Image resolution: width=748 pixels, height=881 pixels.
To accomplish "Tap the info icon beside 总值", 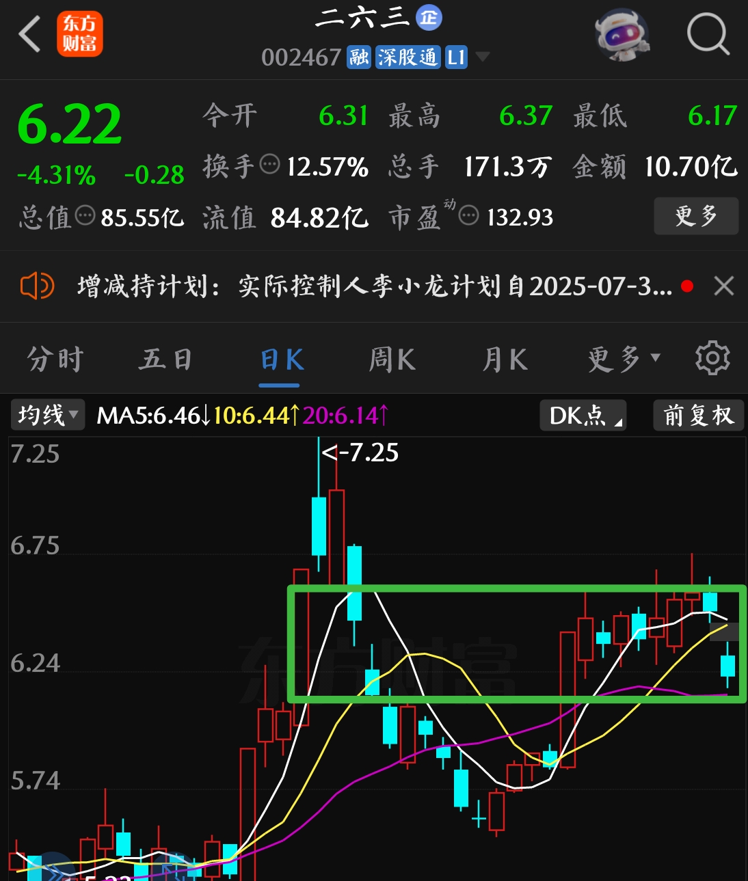I will [x=85, y=215].
